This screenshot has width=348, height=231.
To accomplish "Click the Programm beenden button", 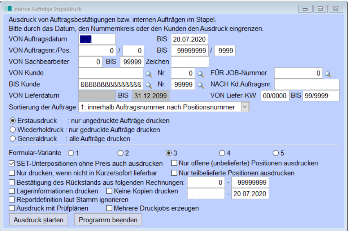I will (x=108, y=220).
